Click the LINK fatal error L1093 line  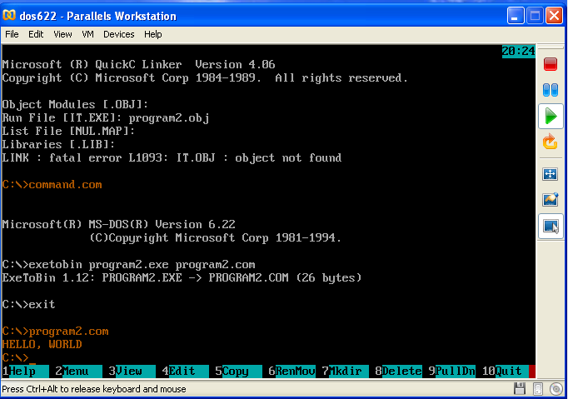(x=172, y=157)
